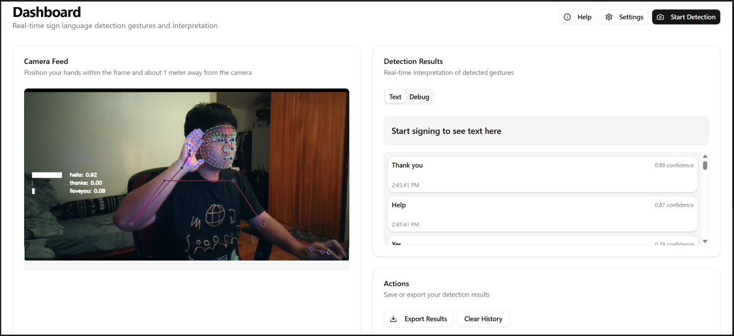Image resolution: width=734 pixels, height=336 pixels.
Task: Click the 'iloveyou: 0.08' overlay label
Action: [88, 191]
